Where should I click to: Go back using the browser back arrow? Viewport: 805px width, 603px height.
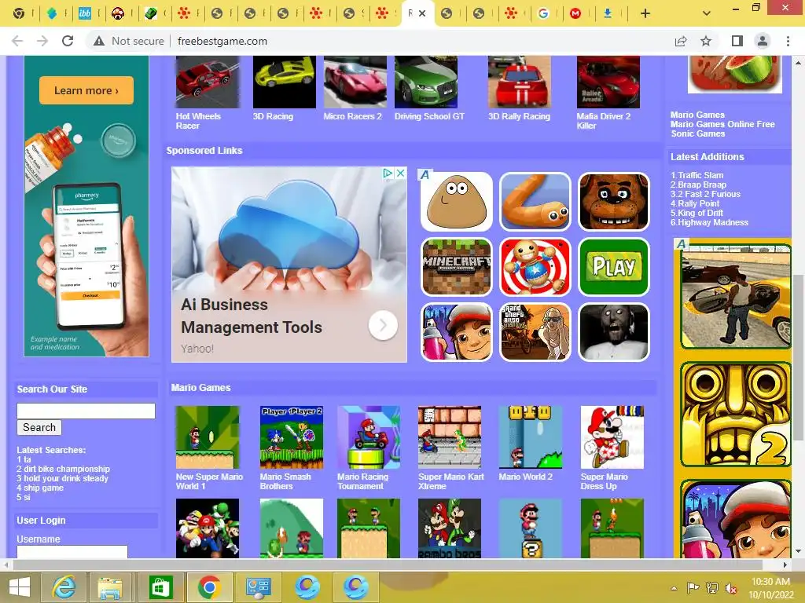point(17,41)
